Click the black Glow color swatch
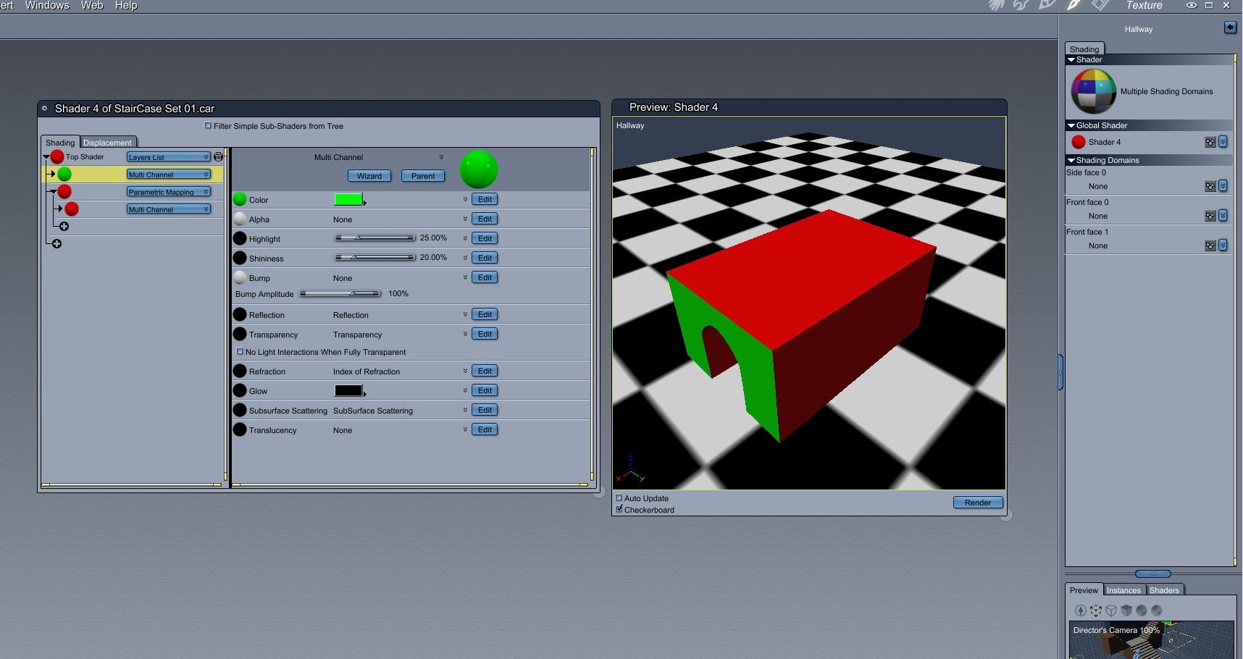Image resolution: width=1243 pixels, height=659 pixels. click(x=348, y=390)
